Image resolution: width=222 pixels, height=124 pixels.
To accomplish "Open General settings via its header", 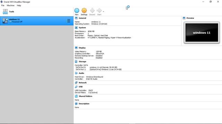I will (x=83, y=18).
